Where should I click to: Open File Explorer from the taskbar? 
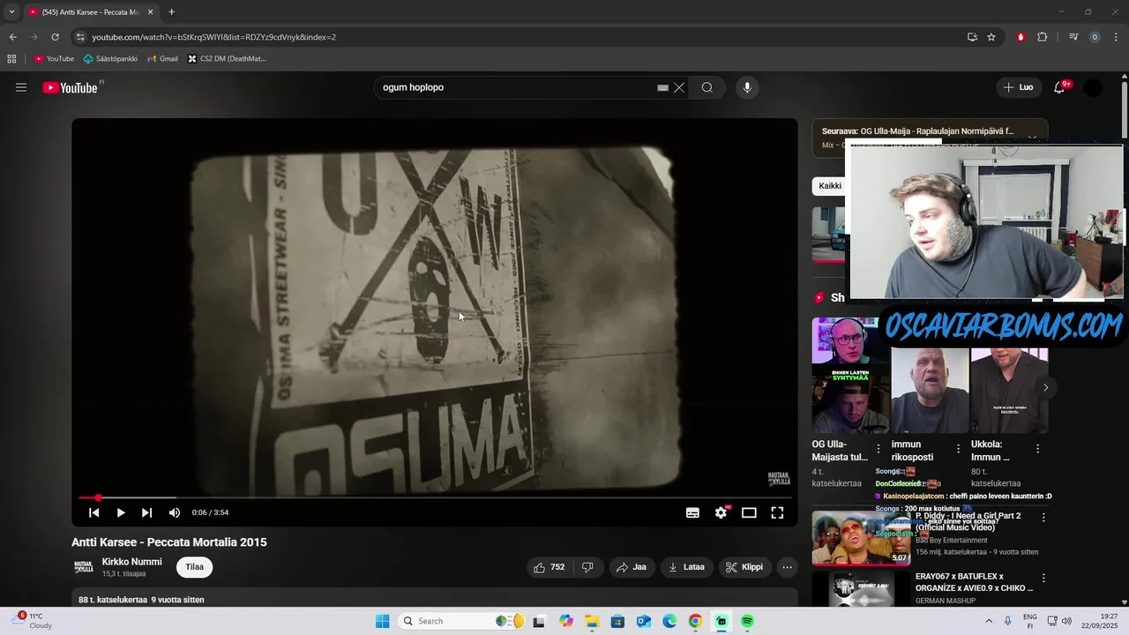[x=592, y=621]
